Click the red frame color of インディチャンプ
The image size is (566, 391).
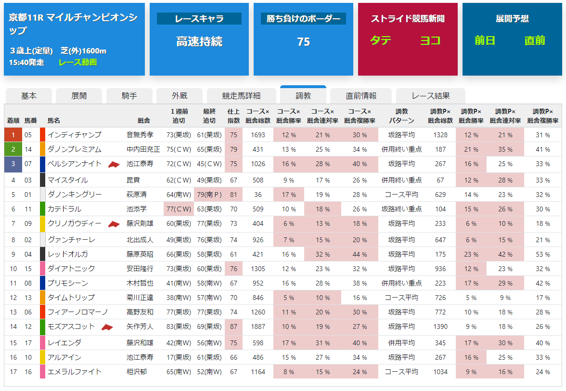tap(42, 135)
